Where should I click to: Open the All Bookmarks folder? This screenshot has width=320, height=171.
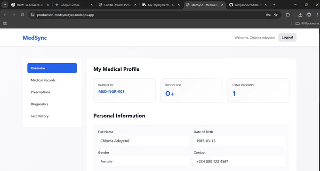tap(307, 23)
